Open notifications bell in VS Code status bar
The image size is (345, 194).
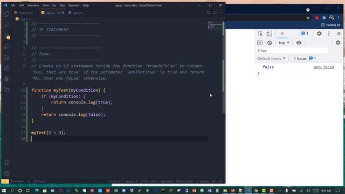pyautogui.click(x=221, y=182)
